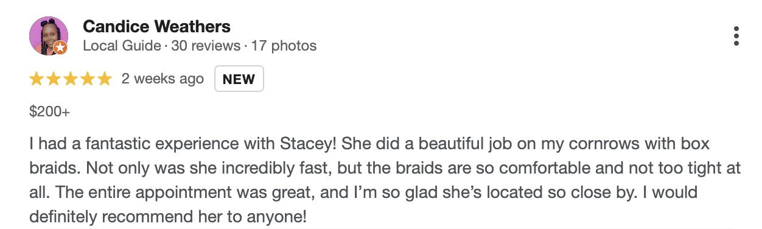This screenshot has width=762, height=229.
Task: Click the 2 weeks ago timestamp
Action: click(x=163, y=79)
